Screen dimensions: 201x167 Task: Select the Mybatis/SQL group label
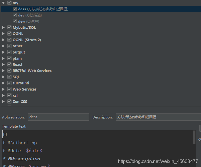click(24, 28)
